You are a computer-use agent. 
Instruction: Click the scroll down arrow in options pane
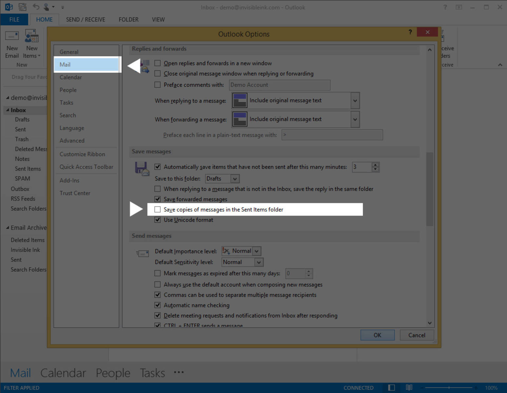(x=430, y=323)
